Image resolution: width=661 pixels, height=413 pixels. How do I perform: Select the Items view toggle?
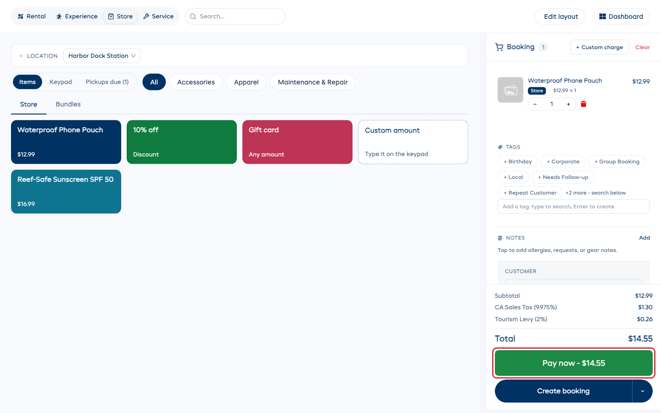coord(28,82)
